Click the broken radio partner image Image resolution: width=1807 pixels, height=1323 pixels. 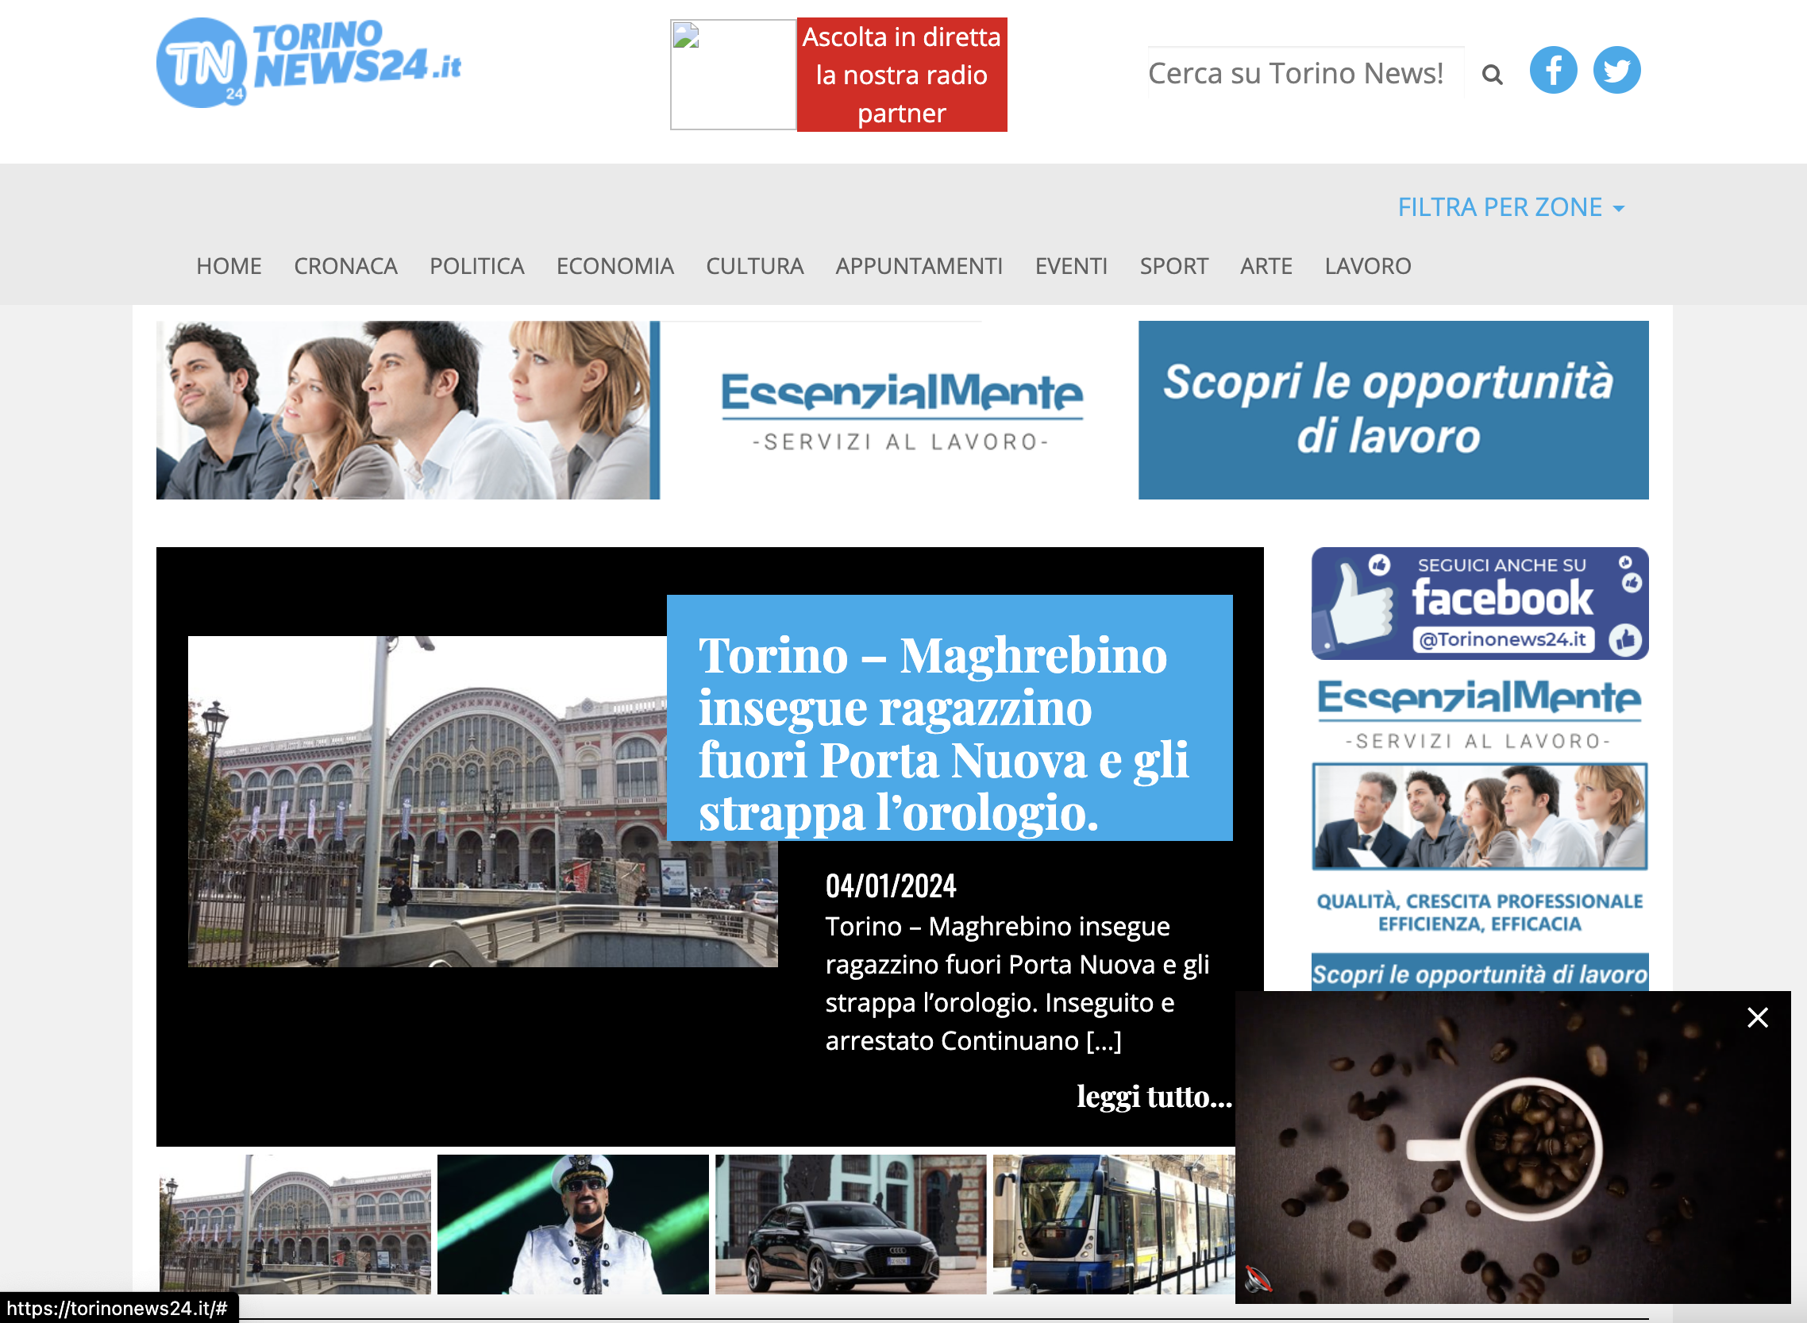pos(733,75)
